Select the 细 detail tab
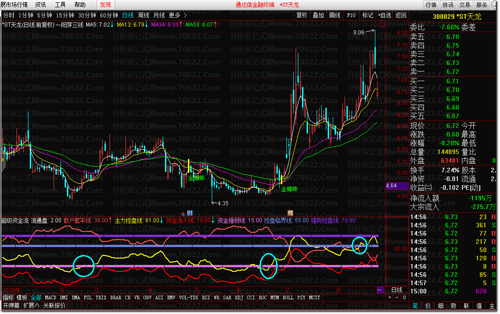The image size is (500, 314). click(441, 306)
